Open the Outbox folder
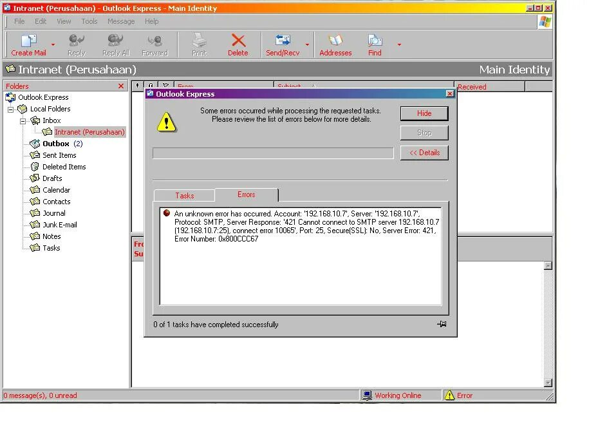589x436 pixels. pos(56,144)
